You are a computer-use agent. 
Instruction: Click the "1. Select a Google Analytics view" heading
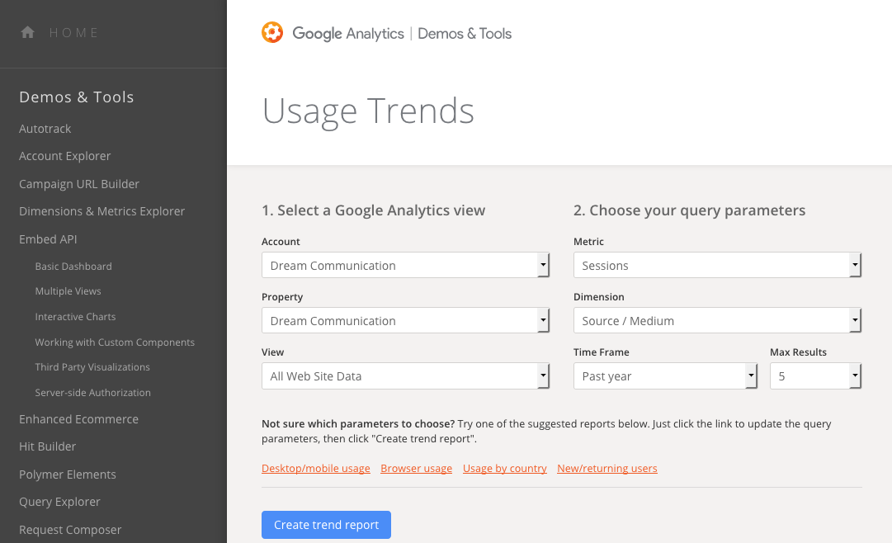click(x=373, y=210)
